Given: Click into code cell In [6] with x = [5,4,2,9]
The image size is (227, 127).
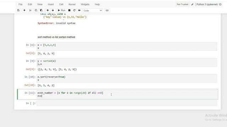Looking at the screenshot, I should [127, 46].
